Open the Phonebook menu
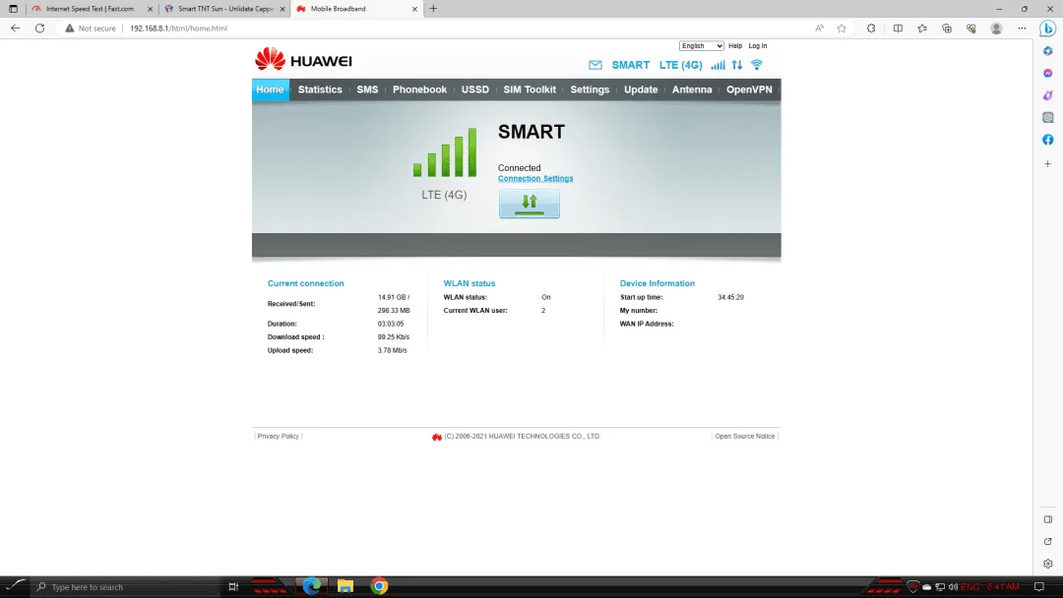The width and height of the screenshot is (1063, 598). point(419,90)
